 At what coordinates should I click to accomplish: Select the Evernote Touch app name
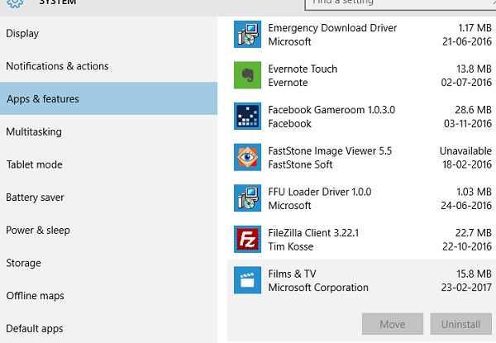point(303,69)
